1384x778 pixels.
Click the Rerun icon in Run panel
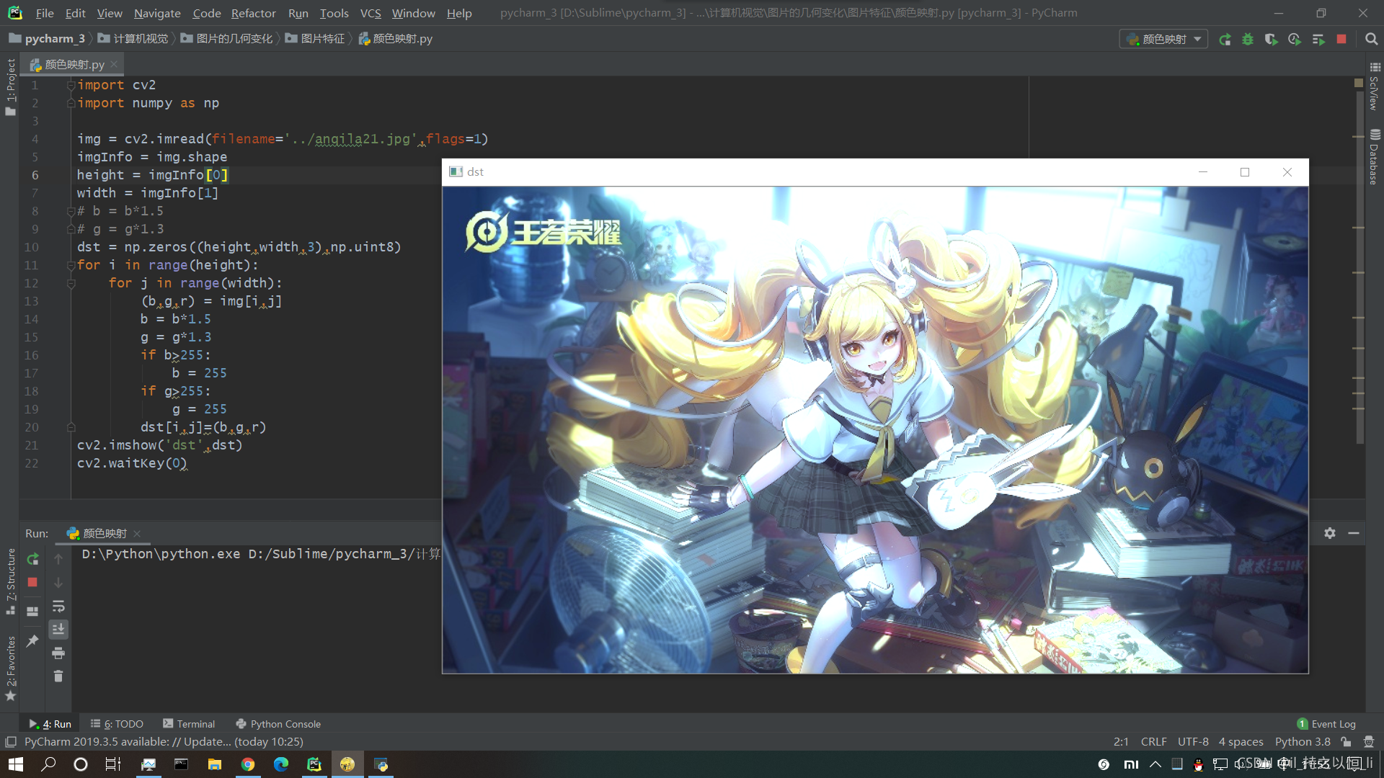pyautogui.click(x=32, y=559)
